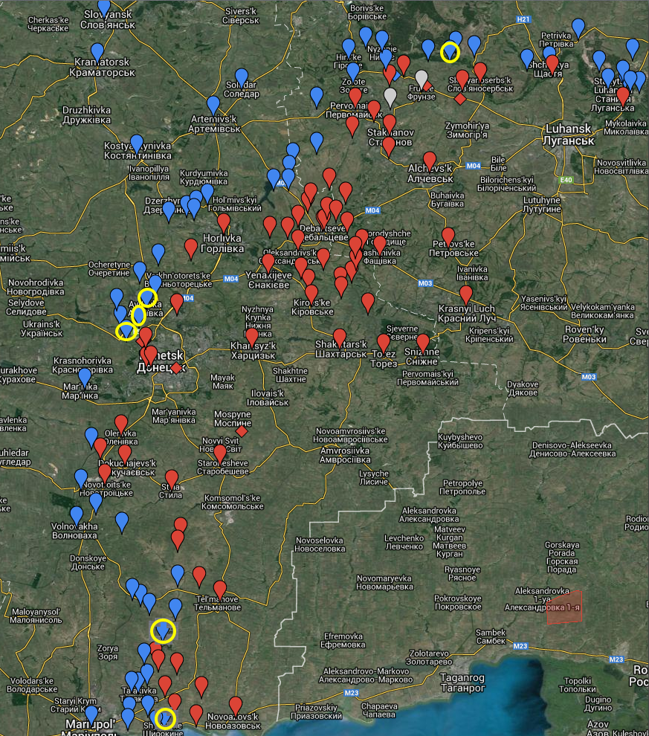Click the yellow circle north of Slovianoserbsk
649x736 pixels.
450,52
